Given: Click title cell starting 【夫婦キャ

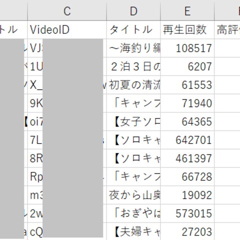Looking at the screenshot, I should tap(133, 231).
